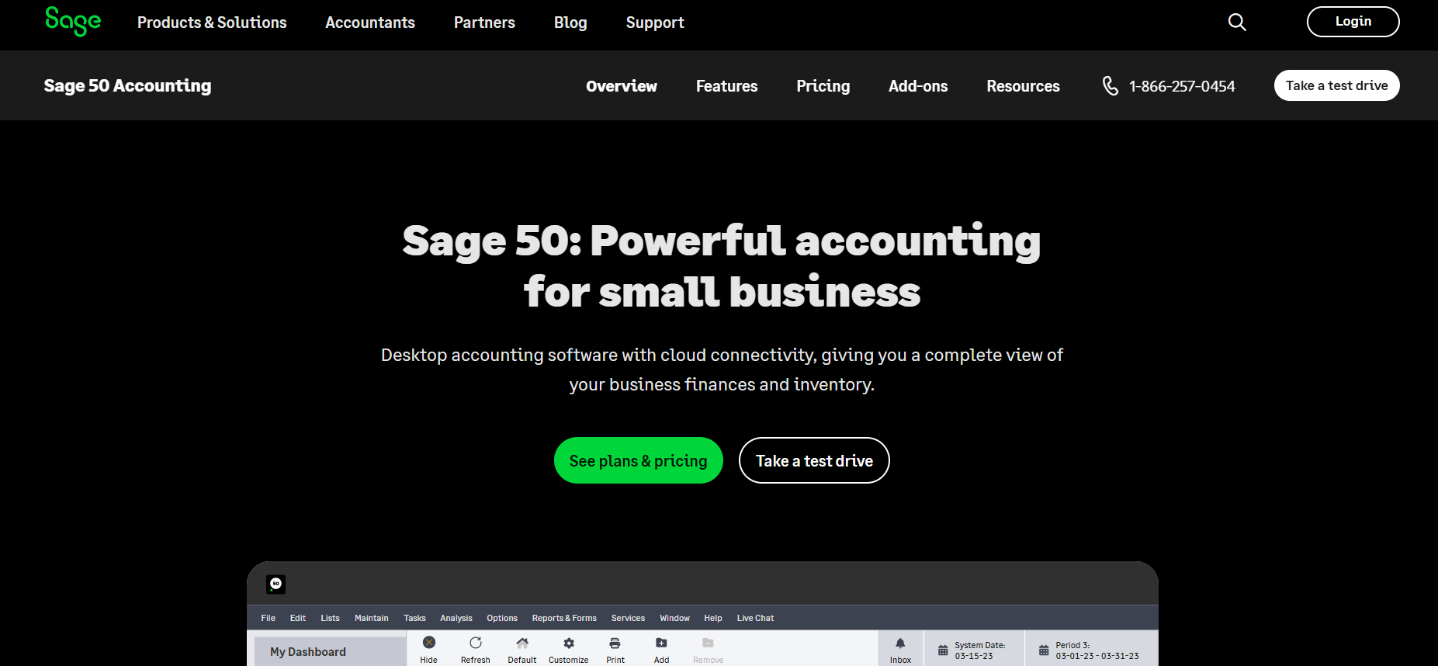Click the Hide icon in the dashboard toolbar
The height and width of the screenshot is (666, 1438).
point(429,643)
